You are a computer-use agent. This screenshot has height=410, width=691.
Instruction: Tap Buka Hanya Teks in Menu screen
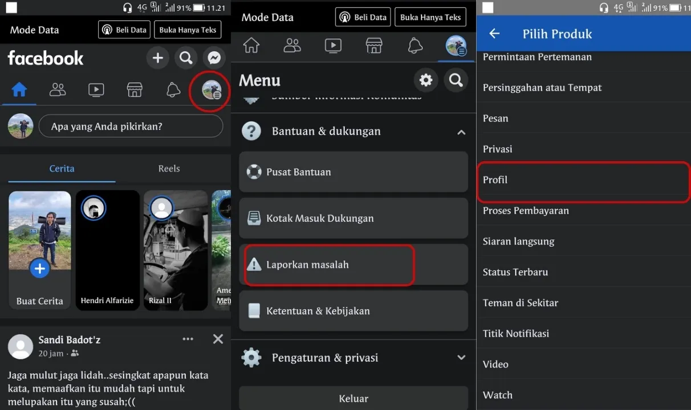point(430,17)
